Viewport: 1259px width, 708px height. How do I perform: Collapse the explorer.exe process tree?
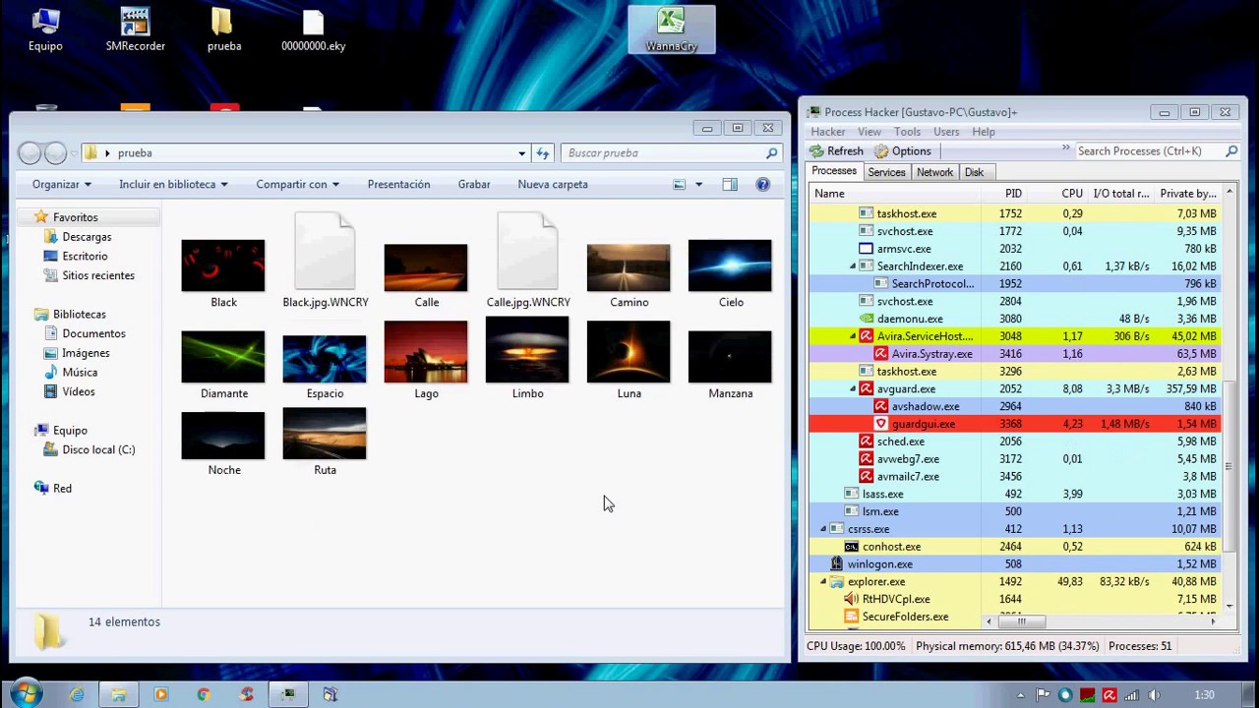coord(823,582)
